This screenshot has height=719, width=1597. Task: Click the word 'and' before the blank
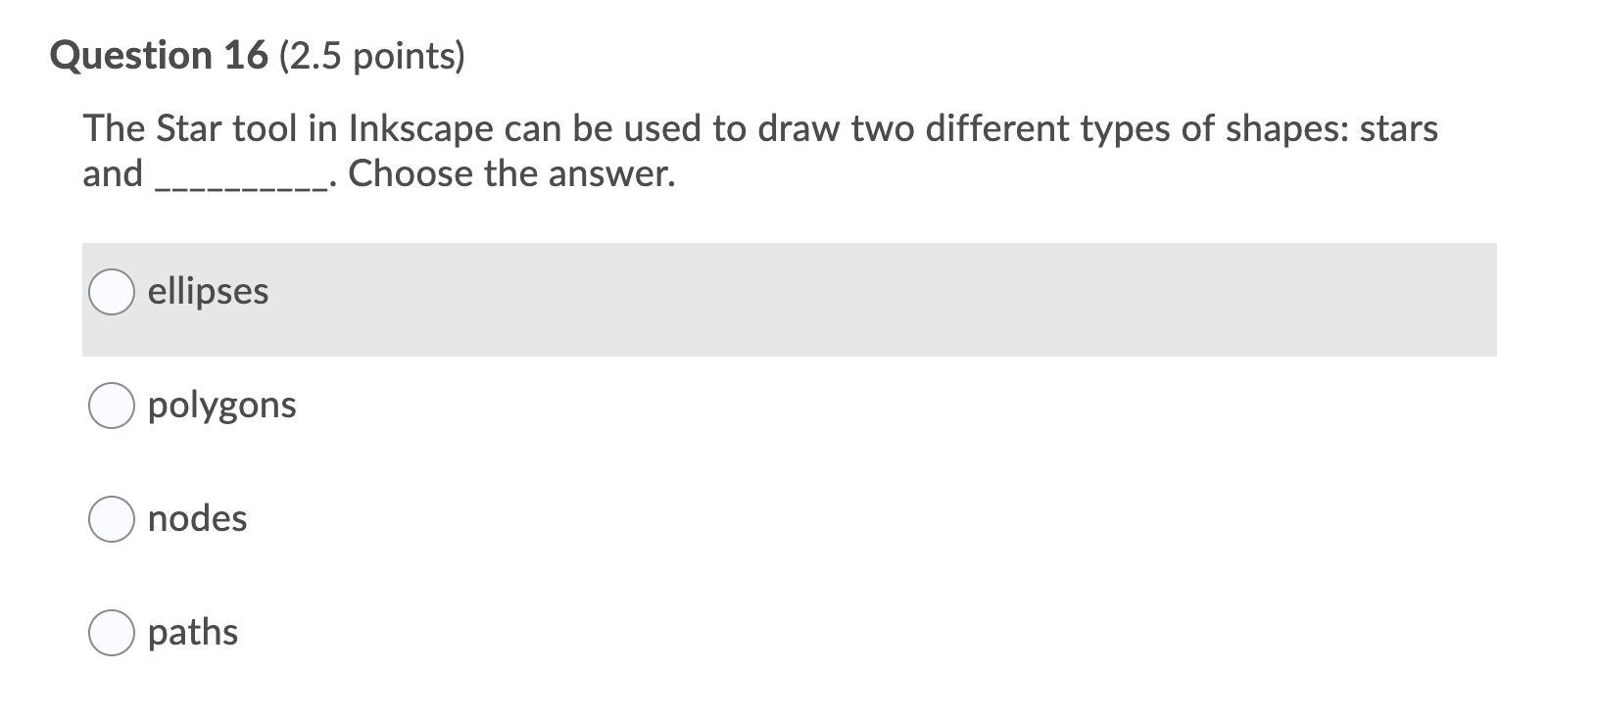point(113,174)
